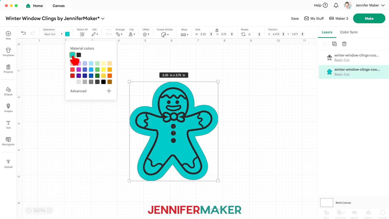
Task: Click the Redo arrow
Action: tap(33, 33)
